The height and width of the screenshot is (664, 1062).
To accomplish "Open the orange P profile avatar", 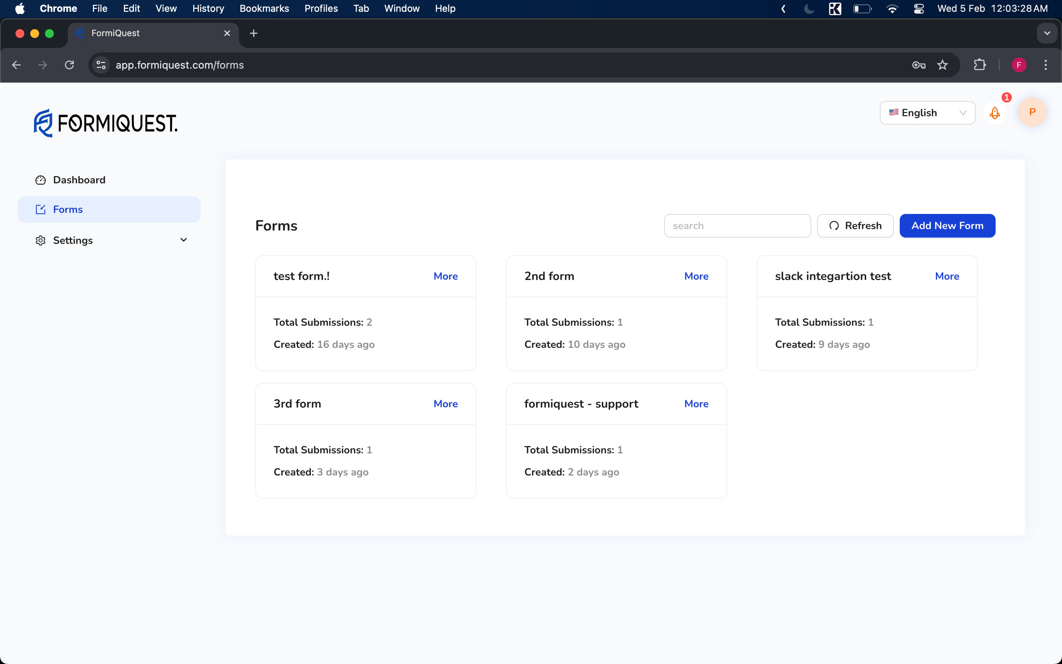I will 1032,113.
